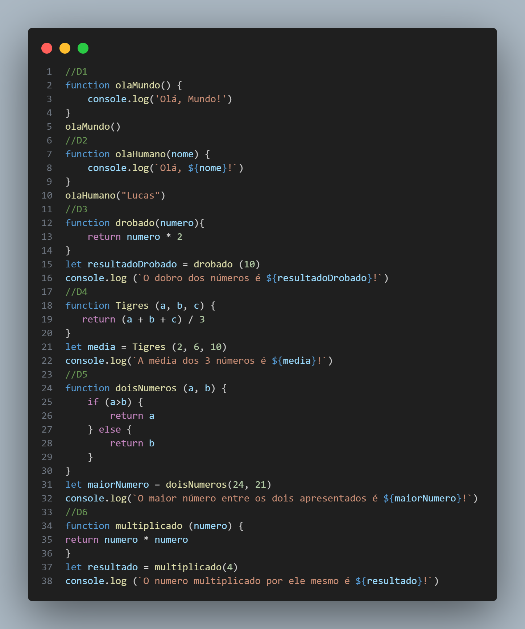Click 'olaHumano' in function declaration line 7
This screenshot has width=525, height=629.
141,154
